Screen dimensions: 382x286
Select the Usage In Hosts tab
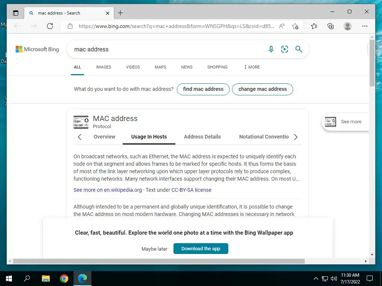click(149, 137)
